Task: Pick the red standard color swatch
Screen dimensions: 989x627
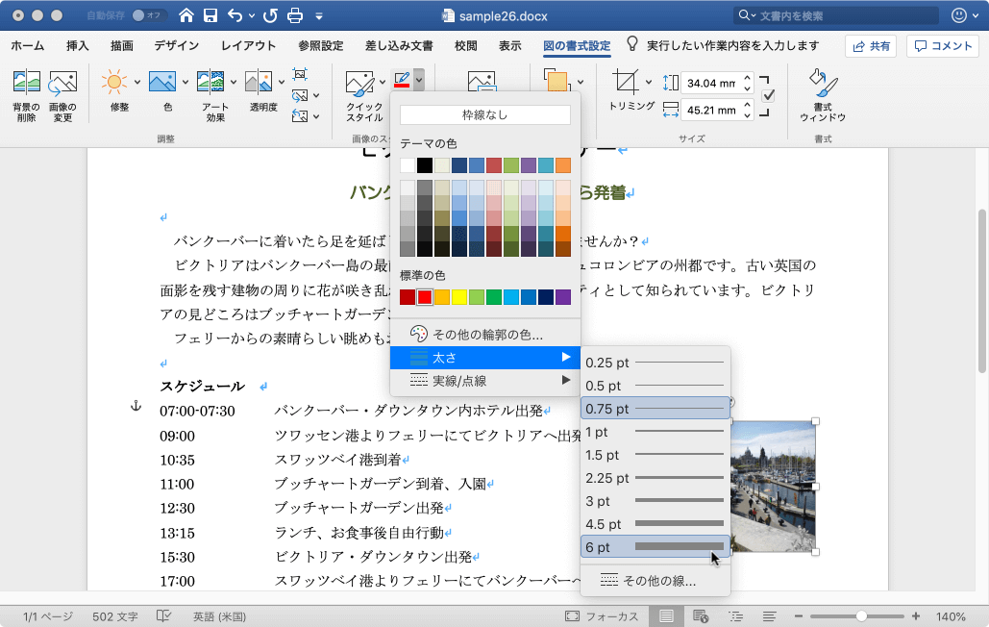Action: tap(425, 297)
